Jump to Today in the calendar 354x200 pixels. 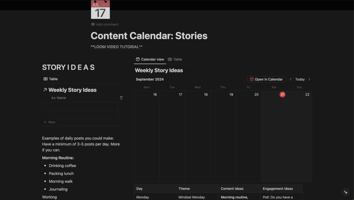[300, 79]
